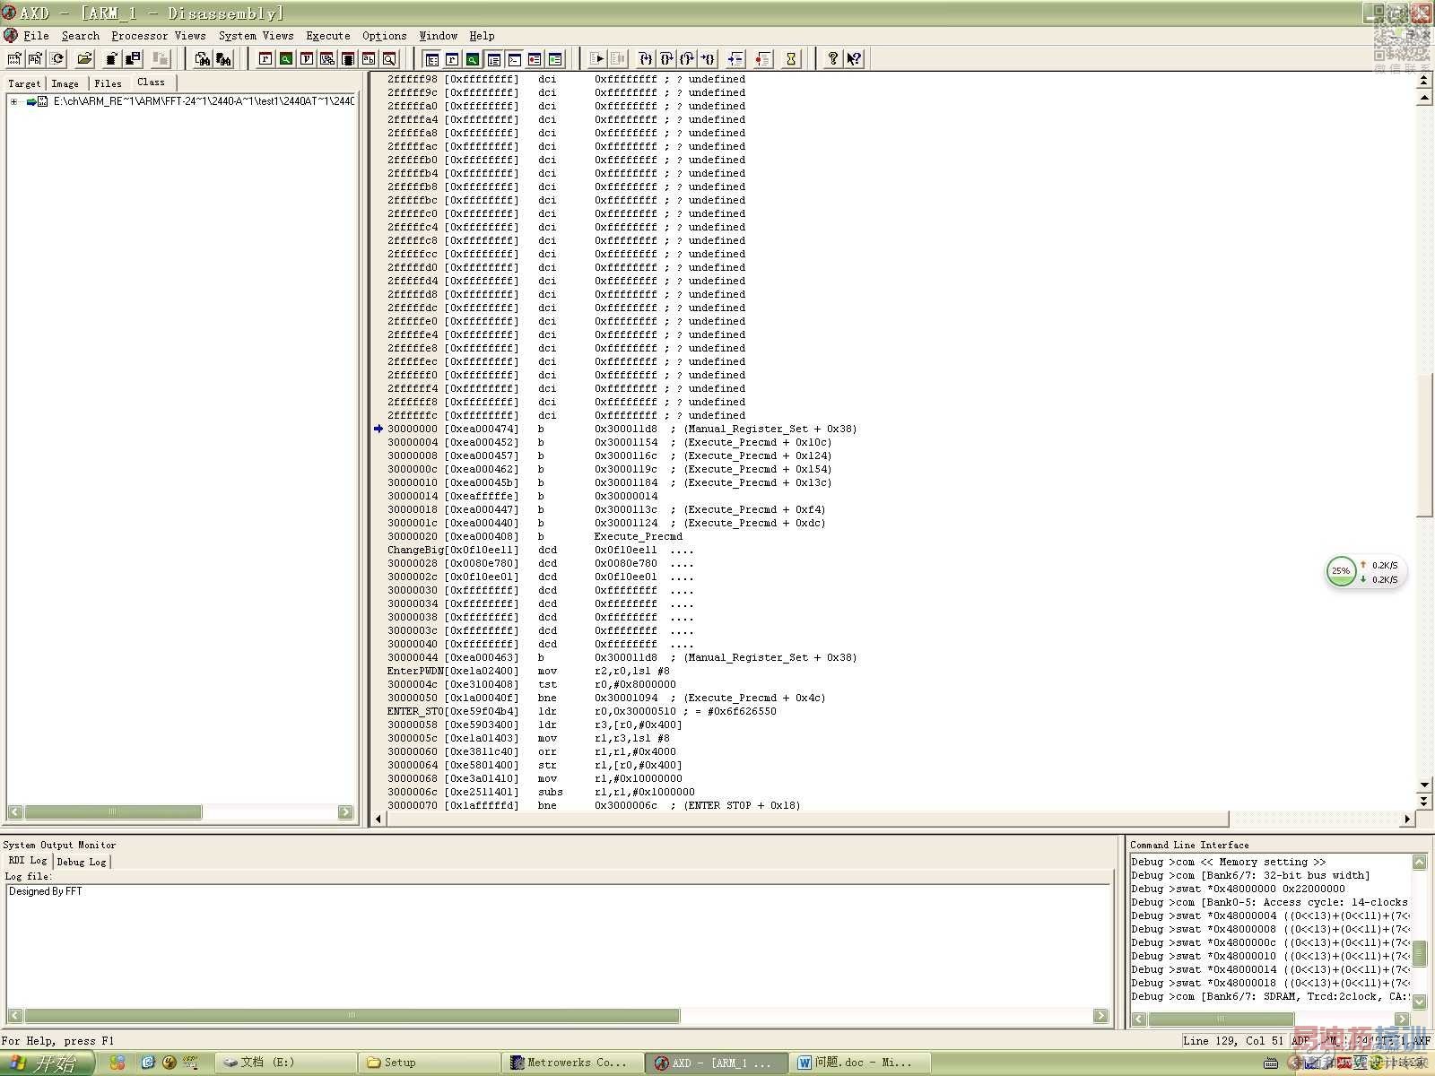Open the Help menu
Viewport: 1435px width, 1076px height.
pos(482,36)
